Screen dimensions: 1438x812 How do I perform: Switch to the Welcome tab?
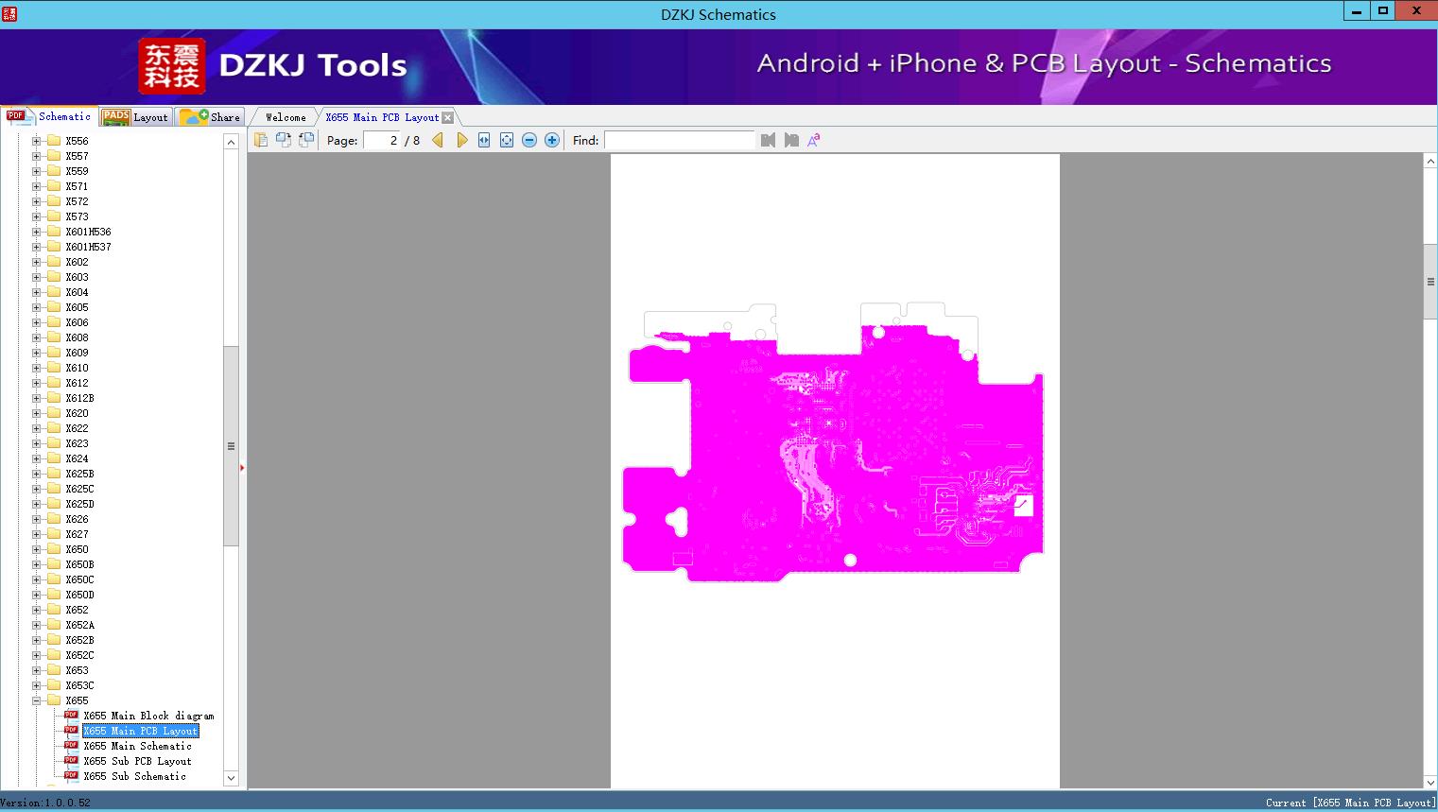pos(286,117)
